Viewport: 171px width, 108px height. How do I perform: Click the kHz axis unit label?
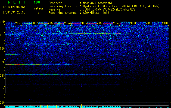tap(2, 22)
